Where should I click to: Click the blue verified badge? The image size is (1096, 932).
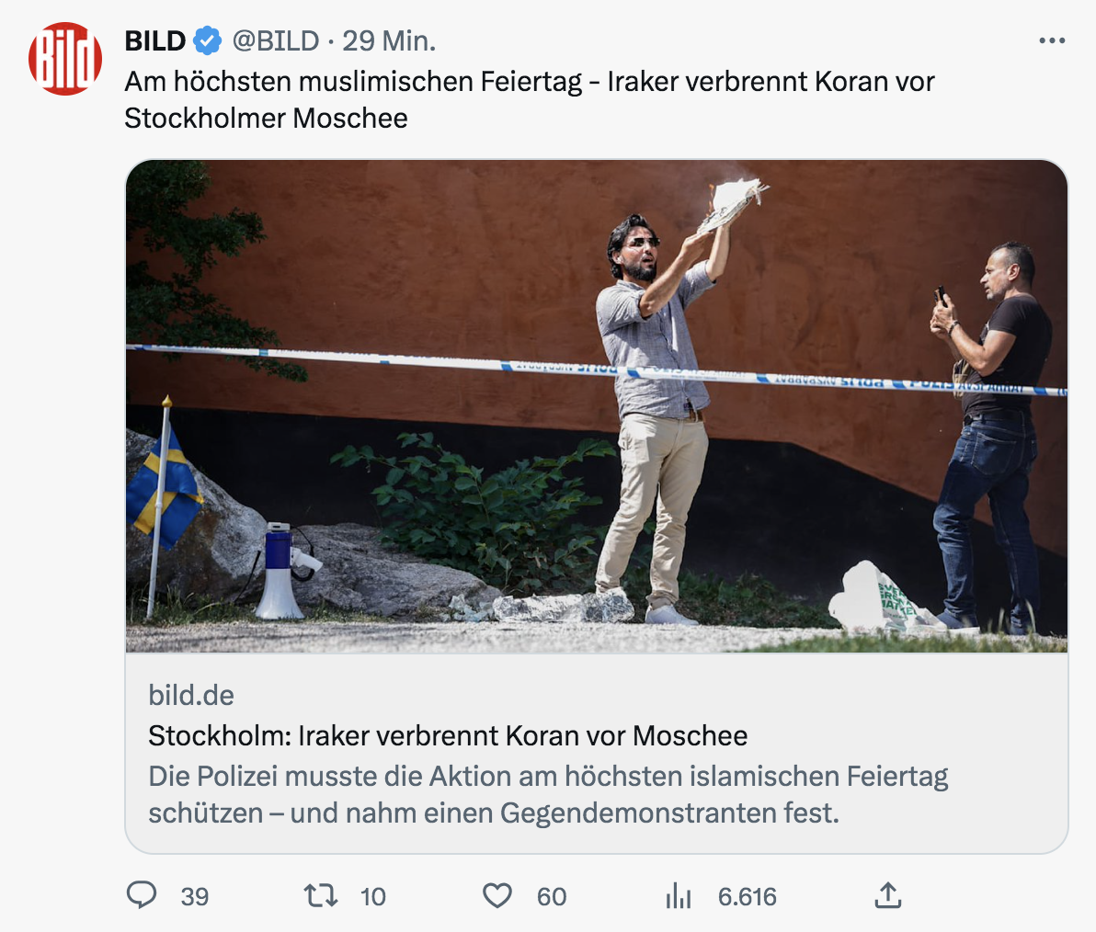(x=208, y=40)
